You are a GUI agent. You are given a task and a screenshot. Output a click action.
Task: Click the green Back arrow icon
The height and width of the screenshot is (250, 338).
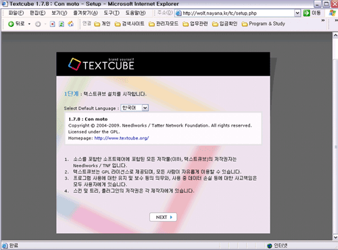[11, 24]
